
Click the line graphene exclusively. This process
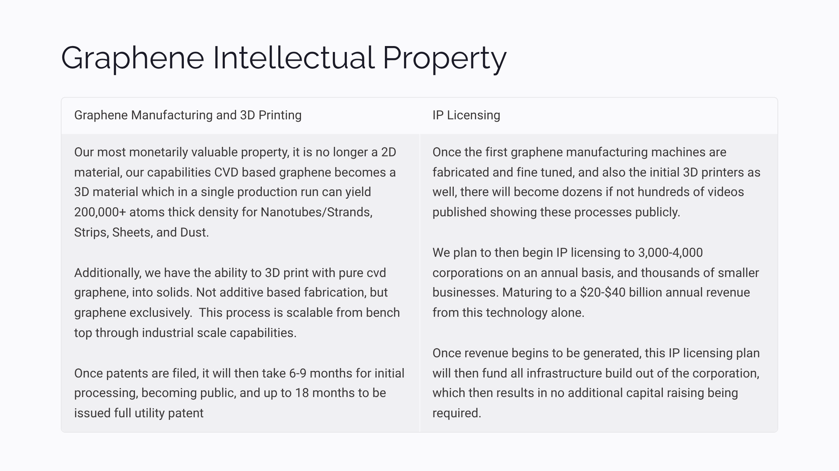tap(237, 313)
